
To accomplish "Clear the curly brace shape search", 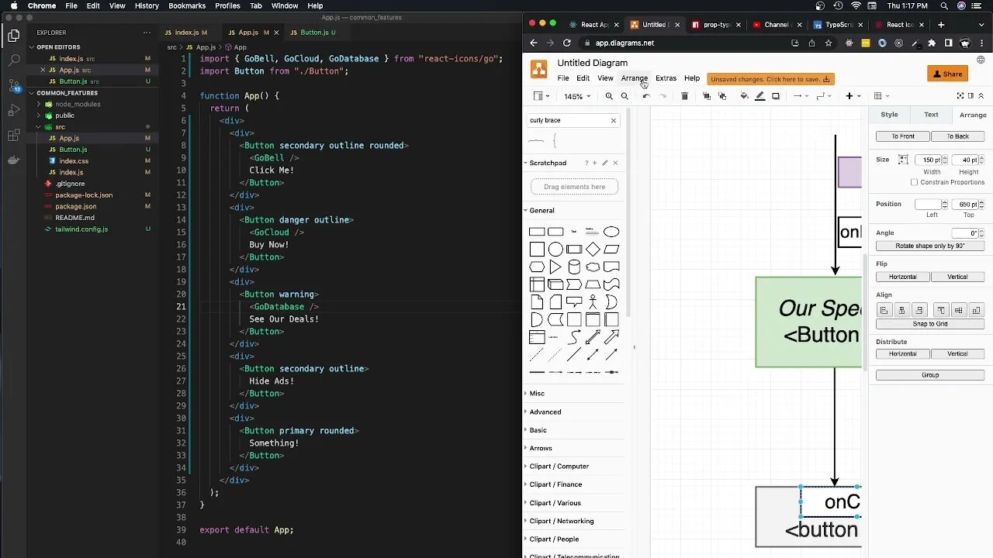I will (613, 121).
